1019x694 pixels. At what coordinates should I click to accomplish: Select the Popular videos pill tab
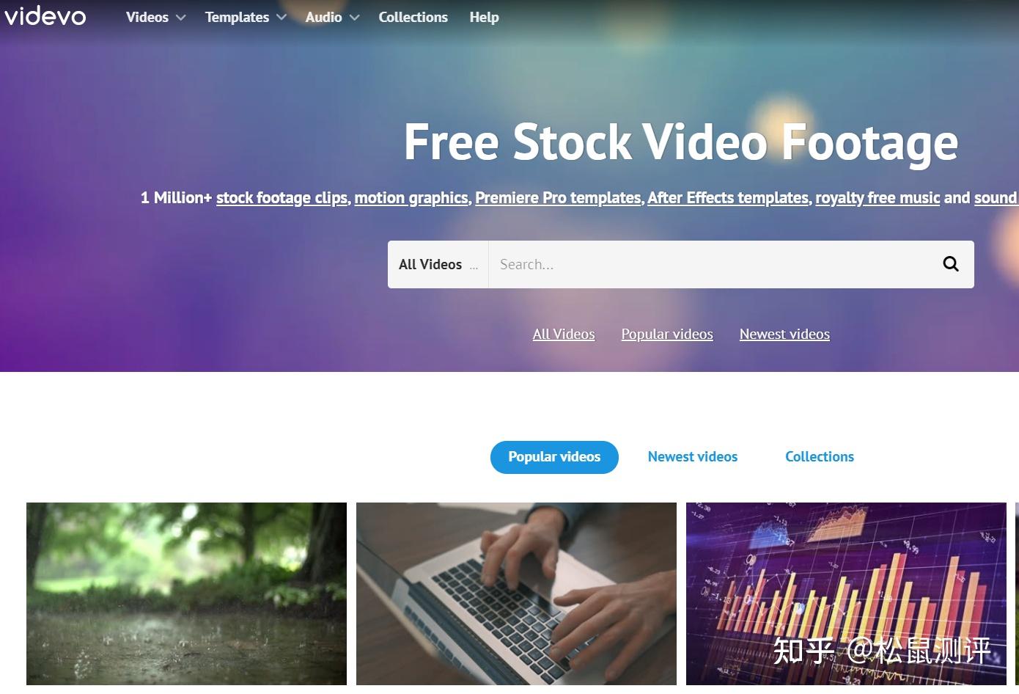tap(554, 457)
